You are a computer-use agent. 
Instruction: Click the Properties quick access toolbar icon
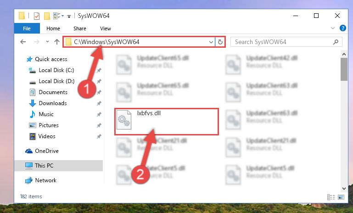pos(36,16)
